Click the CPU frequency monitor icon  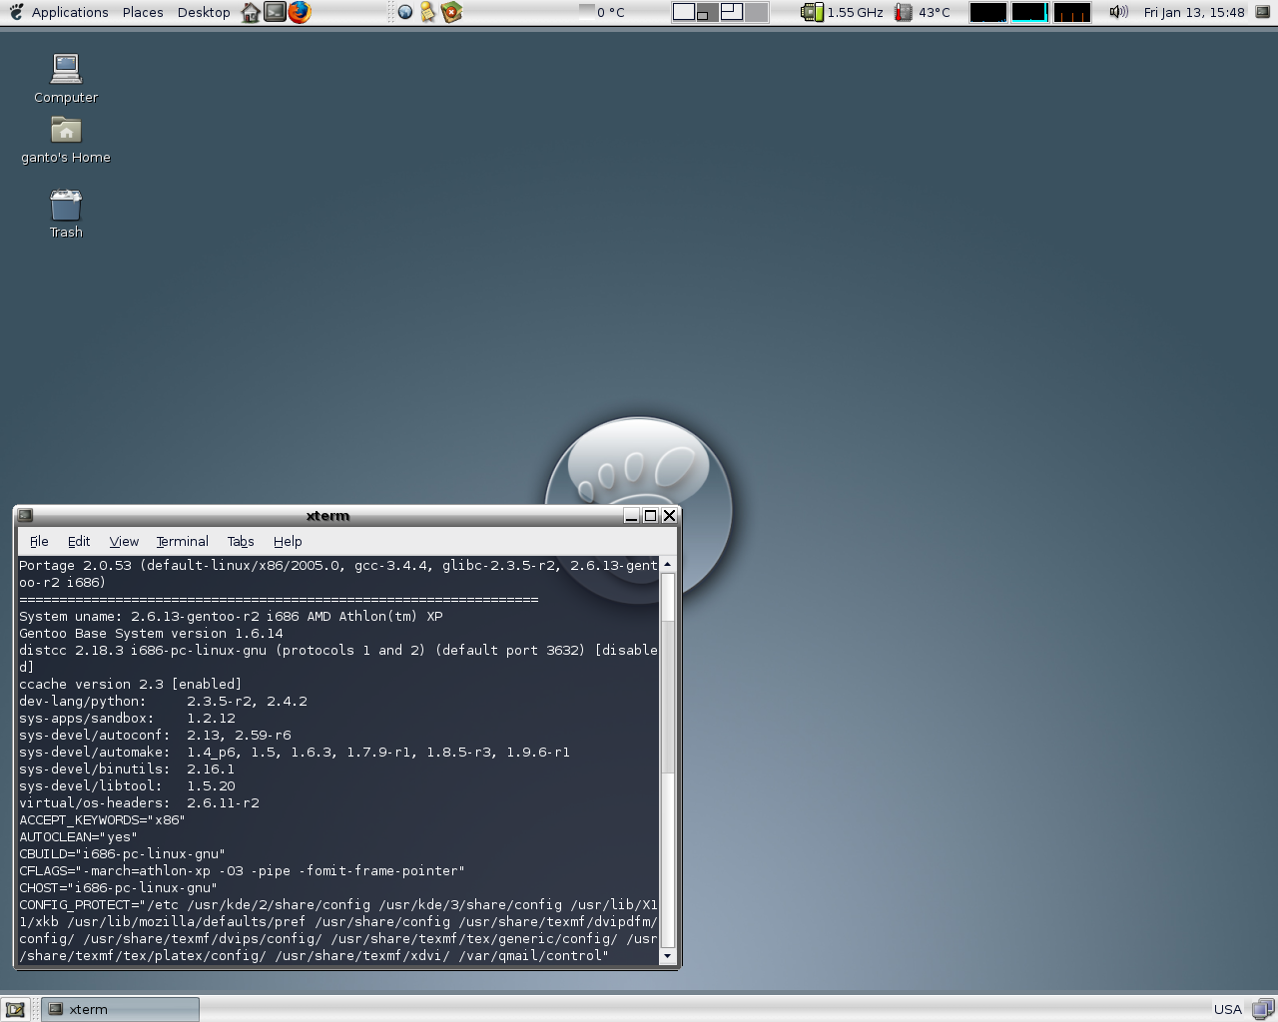pyautogui.click(x=812, y=12)
